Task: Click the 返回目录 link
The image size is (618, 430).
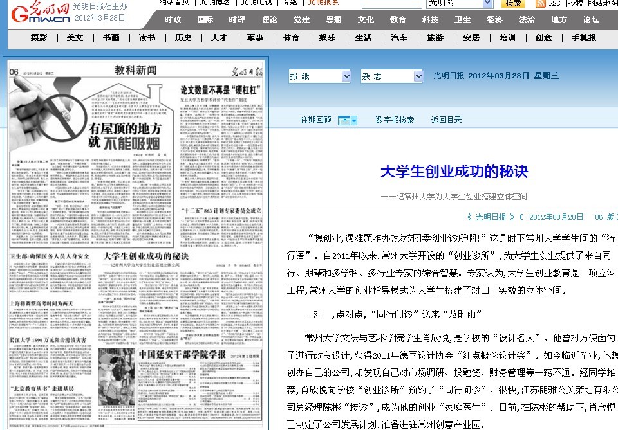Action: tap(446, 120)
